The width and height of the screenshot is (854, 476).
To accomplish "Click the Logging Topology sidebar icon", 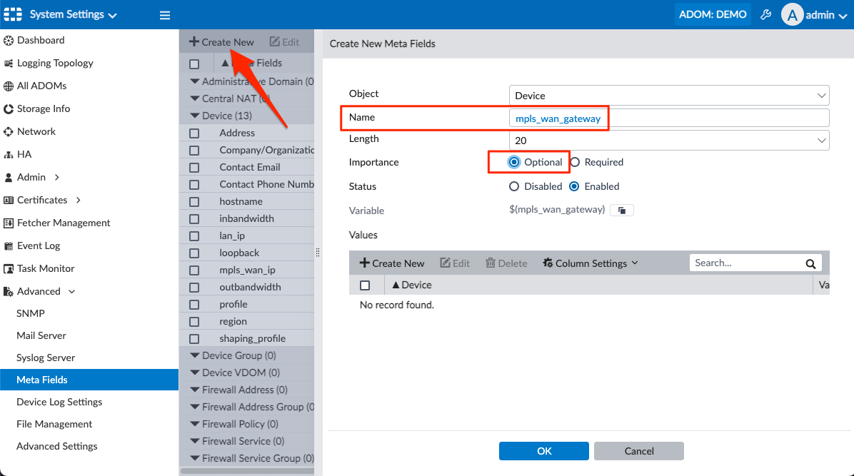I will click(x=9, y=63).
